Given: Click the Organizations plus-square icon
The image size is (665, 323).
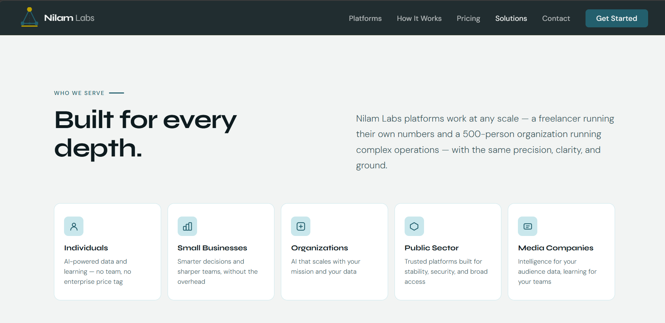Looking at the screenshot, I should 301,226.
